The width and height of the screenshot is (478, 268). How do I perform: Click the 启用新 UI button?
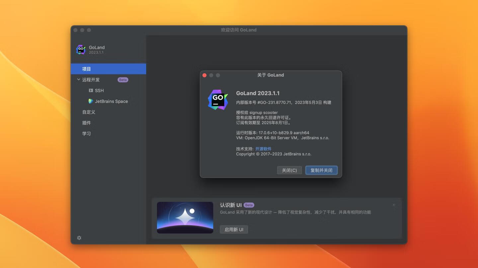234,229
